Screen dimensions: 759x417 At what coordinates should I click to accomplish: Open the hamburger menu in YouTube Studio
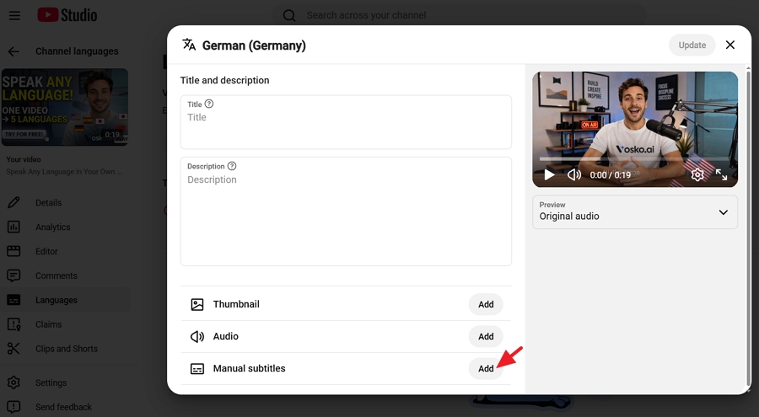click(14, 15)
